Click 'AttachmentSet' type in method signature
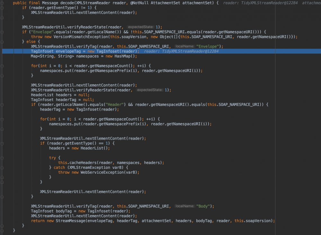The image size is (321, 235). pyautogui.click(x=165, y=3)
